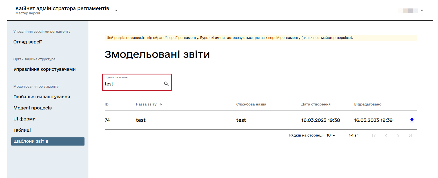Open Огляд версії section

coord(28,42)
